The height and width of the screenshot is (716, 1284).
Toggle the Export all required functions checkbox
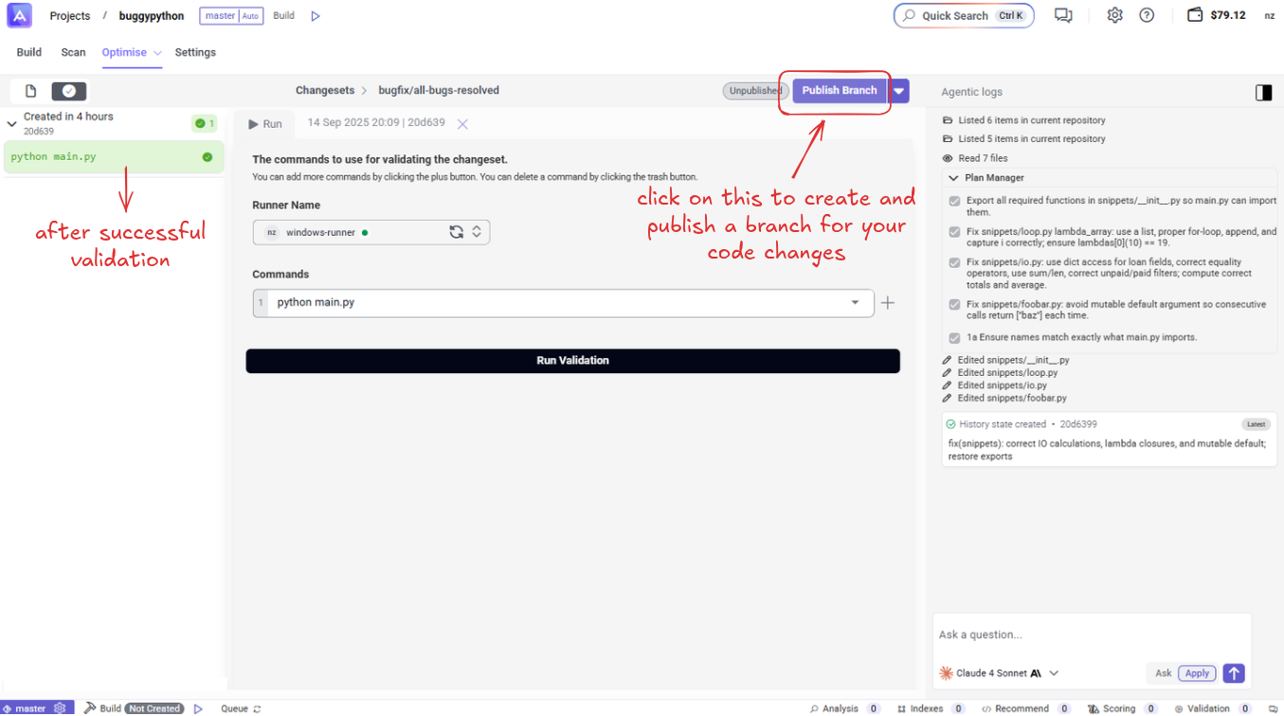[x=954, y=201]
